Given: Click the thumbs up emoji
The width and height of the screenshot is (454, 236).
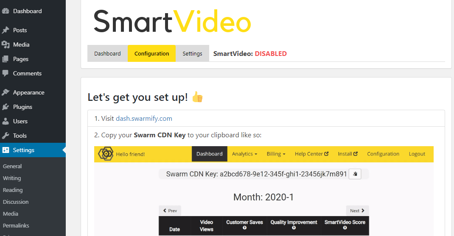Looking at the screenshot, I should [197, 97].
